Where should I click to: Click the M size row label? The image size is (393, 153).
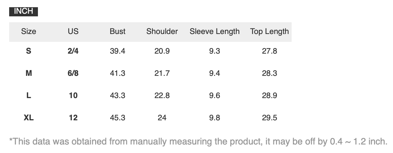(x=29, y=73)
